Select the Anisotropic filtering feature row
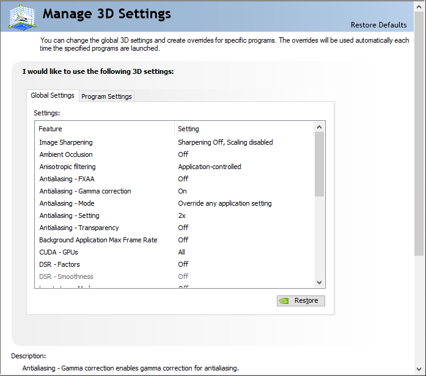The width and height of the screenshot is (426, 376). tap(174, 167)
